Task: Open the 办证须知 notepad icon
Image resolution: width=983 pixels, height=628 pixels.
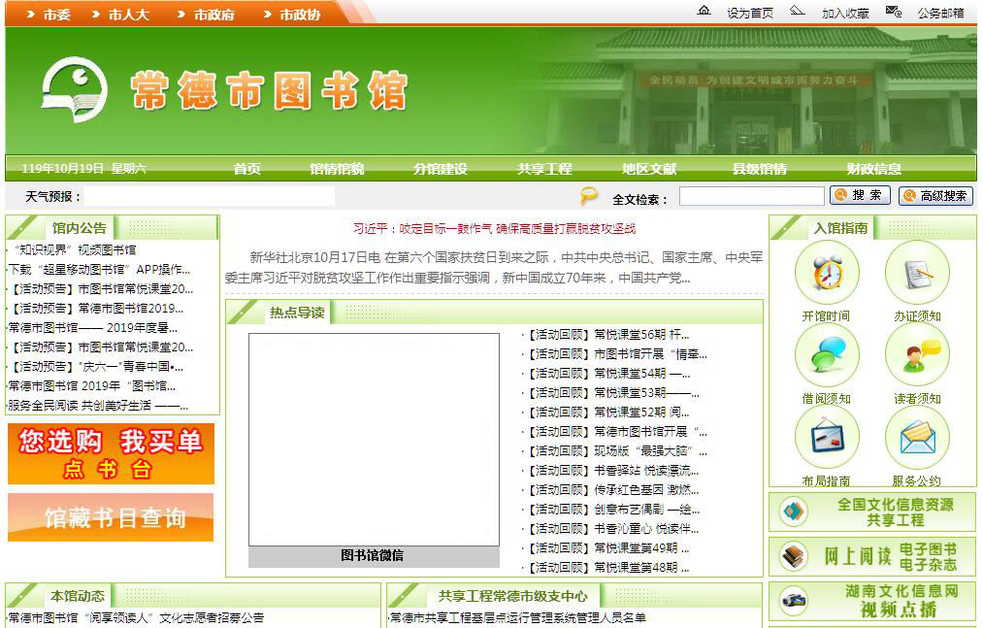Action: [x=916, y=273]
